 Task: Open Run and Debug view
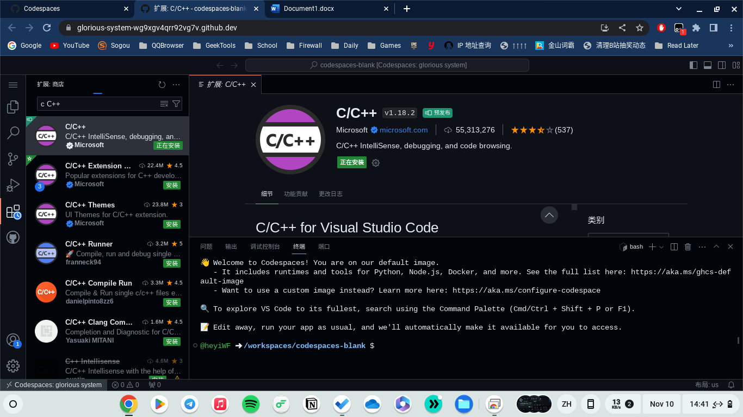click(x=13, y=185)
